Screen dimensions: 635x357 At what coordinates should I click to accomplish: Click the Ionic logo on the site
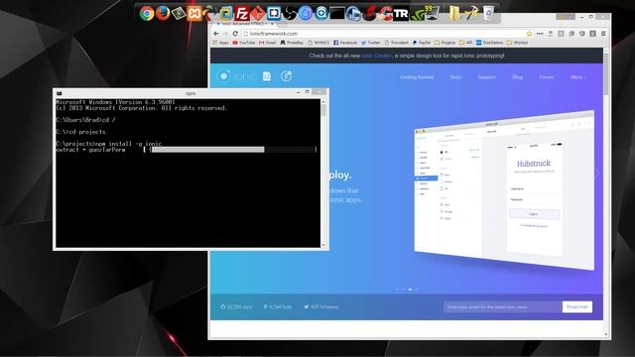click(x=237, y=76)
